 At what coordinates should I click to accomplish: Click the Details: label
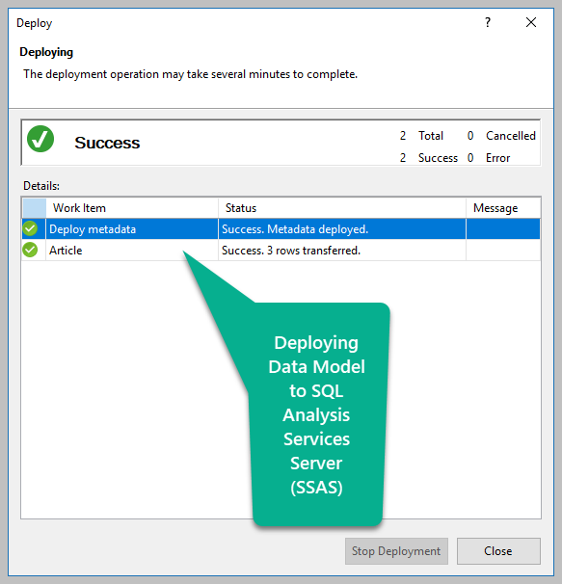[x=41, y=185]
